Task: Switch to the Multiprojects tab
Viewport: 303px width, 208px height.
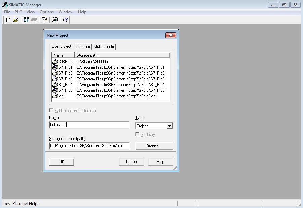Action: tap(104, 47)
